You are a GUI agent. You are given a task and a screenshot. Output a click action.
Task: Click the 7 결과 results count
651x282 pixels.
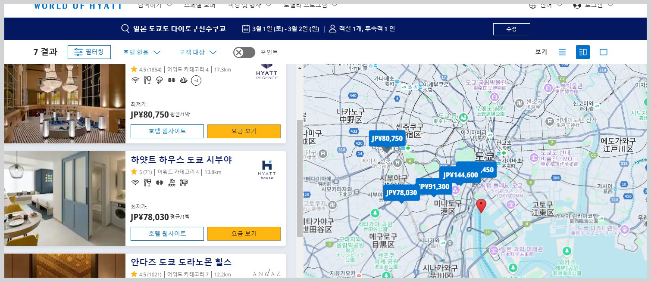[x=45, y=52]
